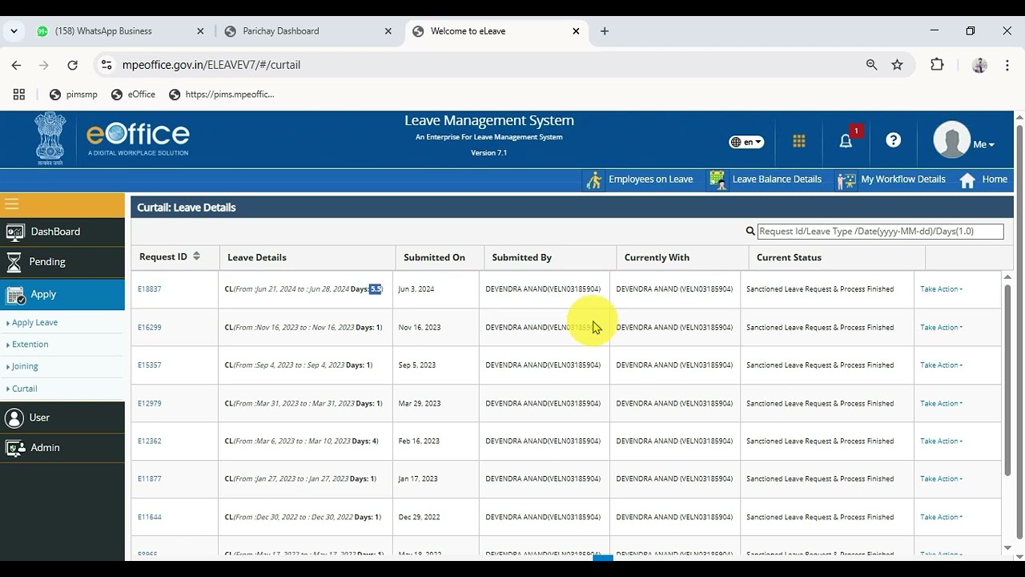The image size is (1025, 577).
Task: Open the apps grid icon in header
Action: point(799,141)
